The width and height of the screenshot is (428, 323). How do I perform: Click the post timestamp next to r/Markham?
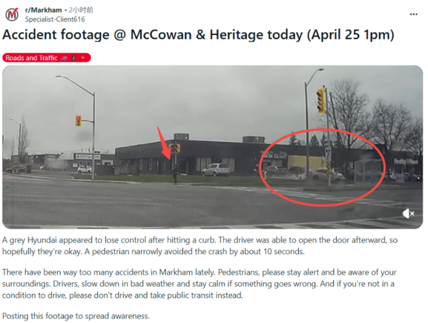point(81,10)
